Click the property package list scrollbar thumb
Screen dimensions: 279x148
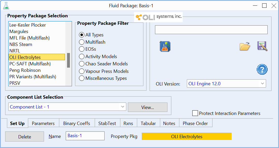pos(68,60)
